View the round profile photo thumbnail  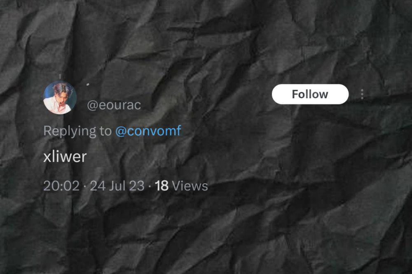point(60,97)
